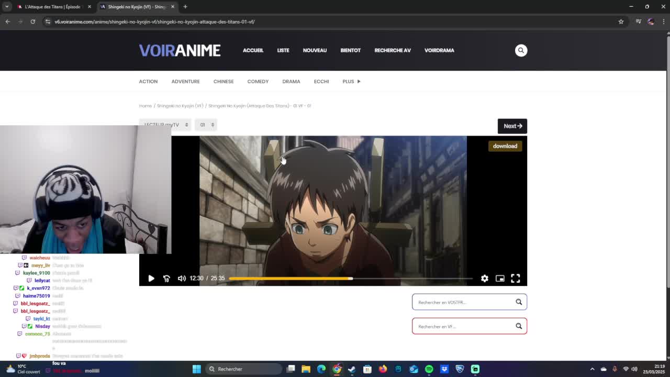Open the video player settings gear
Screen dimensions: 670x377
pos(485,279)
